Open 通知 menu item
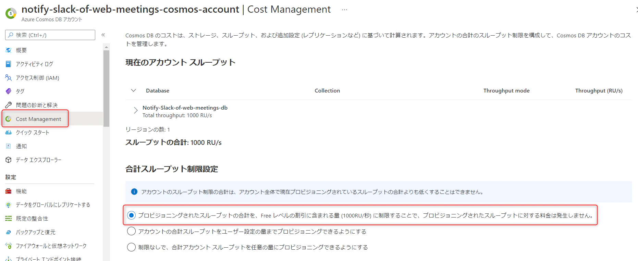 tap(21, 146)
